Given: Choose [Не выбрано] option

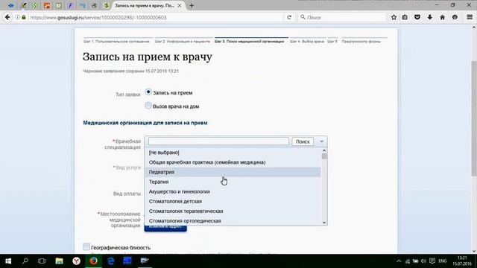Looking at the screenshot, I should [x=233, y=153].
